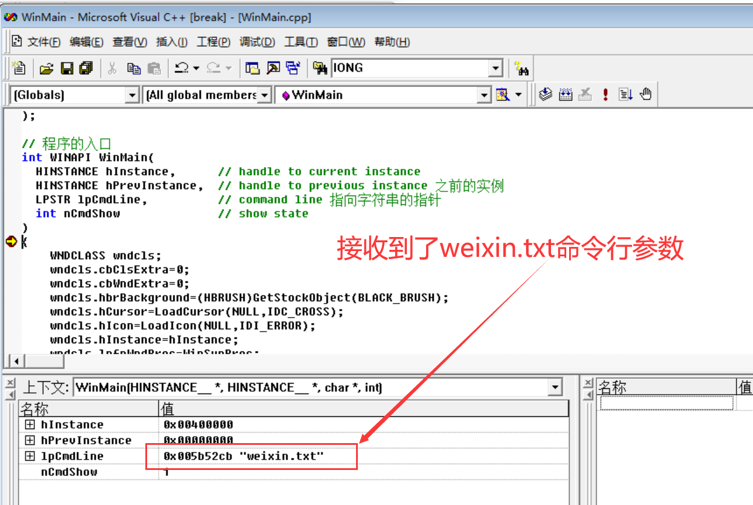Toggle the Workspace window icon
Viewport: 753px width, 505px height.
click(x=252, y=68)
